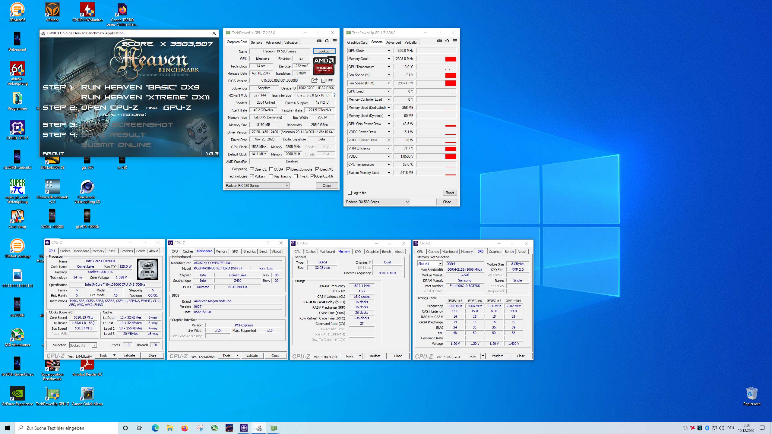Image resolution: width=772 pixels, height=434 pixels.
Task: Toggle the DirectML checkbox
Action: coord(317,169)
